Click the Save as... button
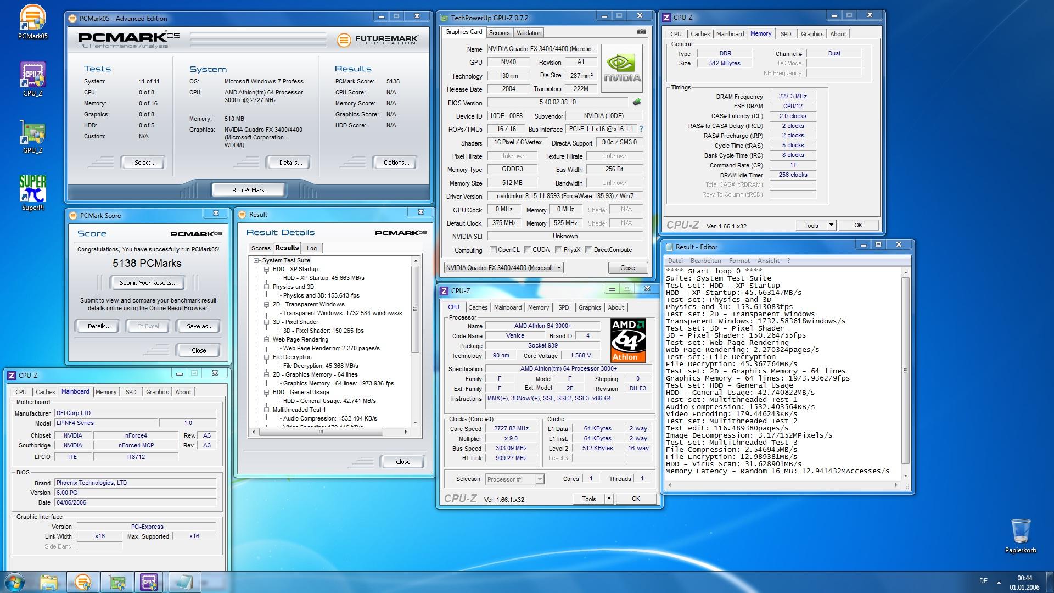The image size is (1054, 593). click(199, 326)
